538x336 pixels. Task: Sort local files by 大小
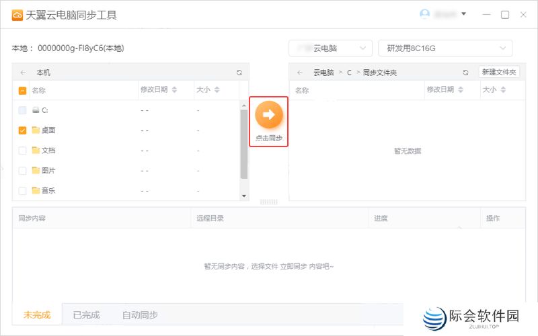pos(217,89)
